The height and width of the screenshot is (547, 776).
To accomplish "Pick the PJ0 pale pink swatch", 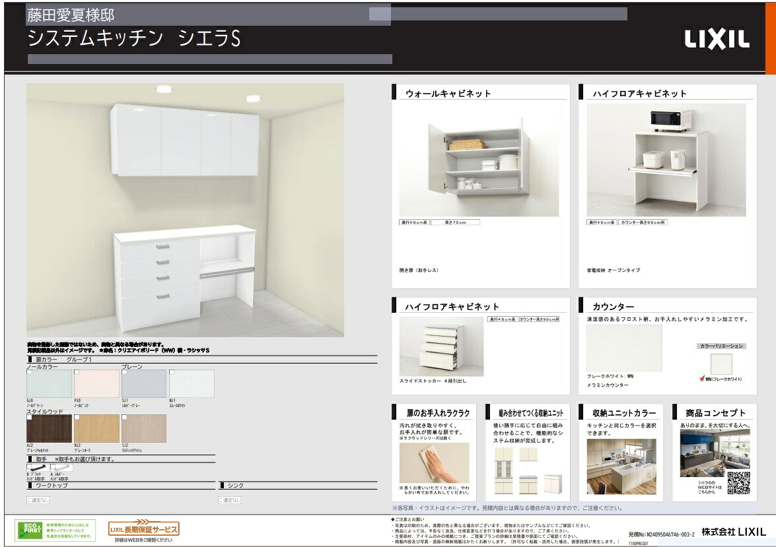I will [96, 384].
